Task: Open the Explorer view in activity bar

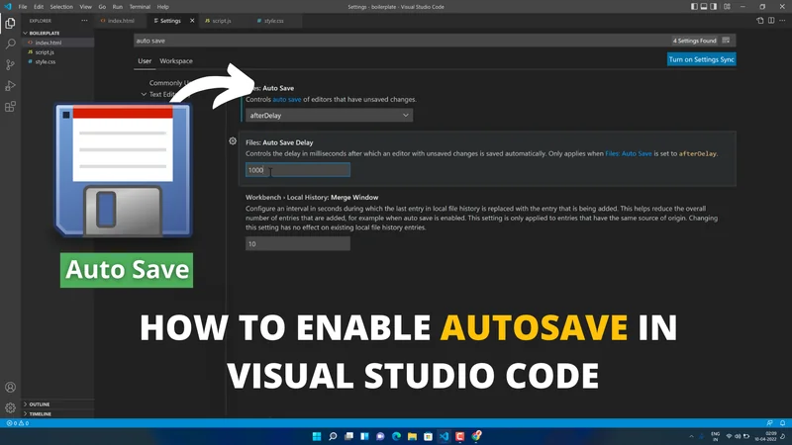Action: click(x=10, y=23)
